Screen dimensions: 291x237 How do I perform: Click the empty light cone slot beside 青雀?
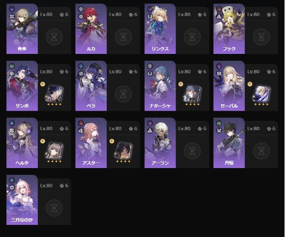[54, 37]
